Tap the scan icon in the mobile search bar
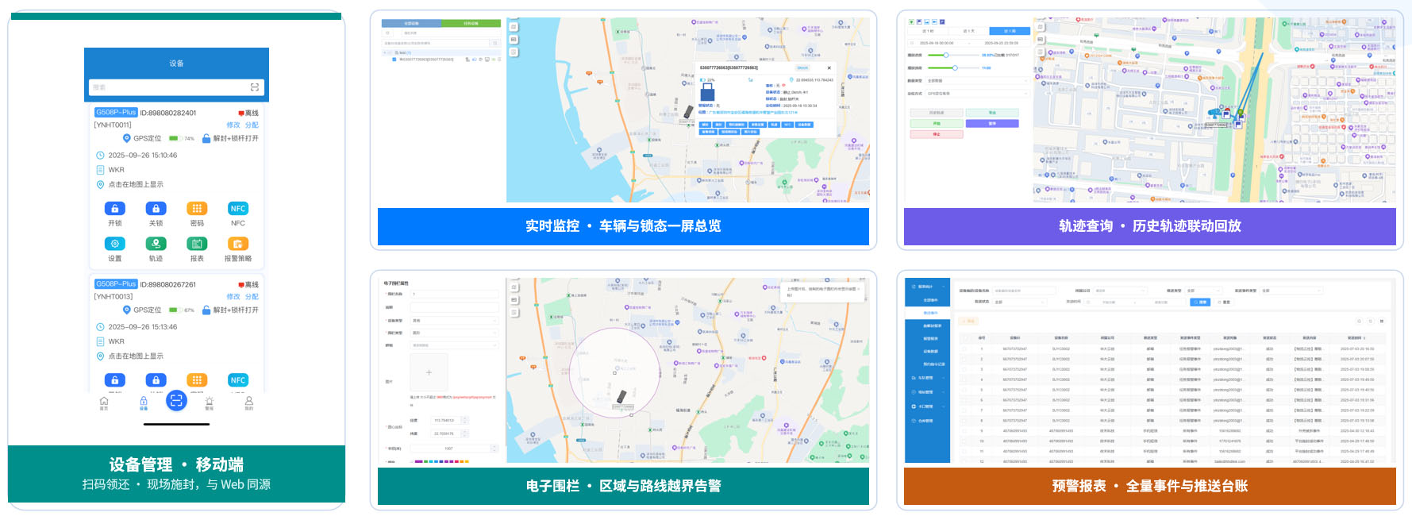Screen dimensions: 1412x520 click(254, 87)
